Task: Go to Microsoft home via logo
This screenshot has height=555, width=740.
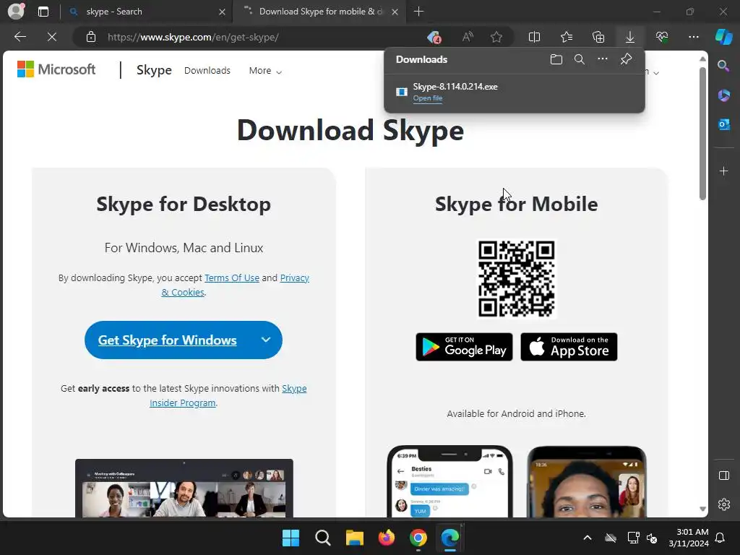Action: click(56, 69)
